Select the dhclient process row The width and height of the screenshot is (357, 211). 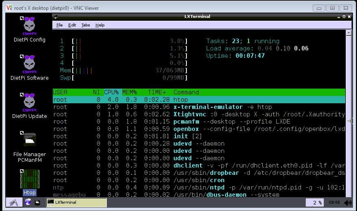point(199,165)
